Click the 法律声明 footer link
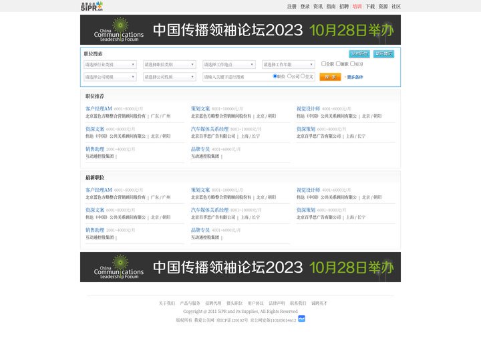The image size is (481, 361). pyautogui.click(x=277, y=304)
